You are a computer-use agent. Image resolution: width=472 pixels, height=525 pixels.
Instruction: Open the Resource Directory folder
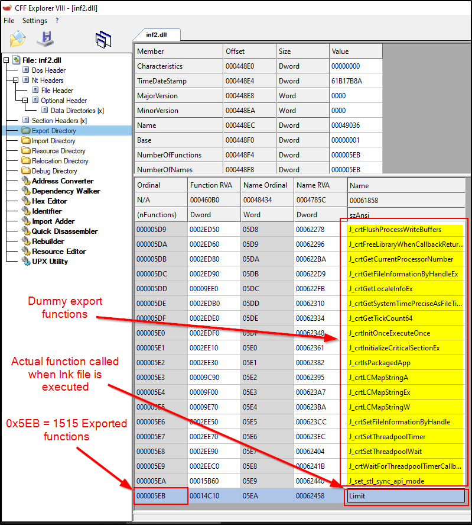click(58, 151)
